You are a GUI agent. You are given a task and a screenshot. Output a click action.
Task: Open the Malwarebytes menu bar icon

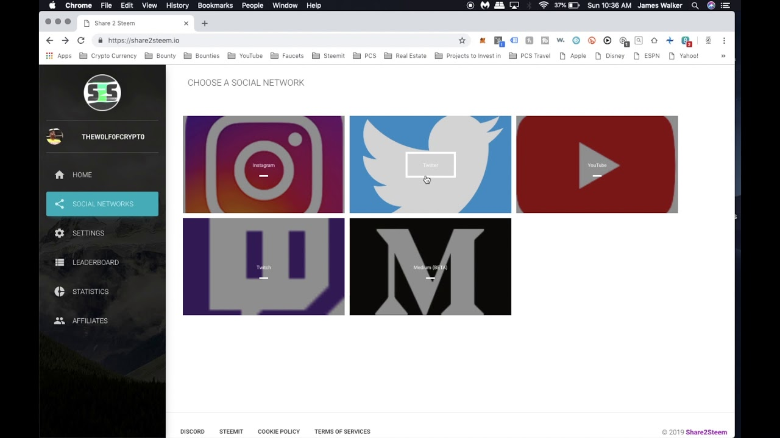(x=485, y=5)
